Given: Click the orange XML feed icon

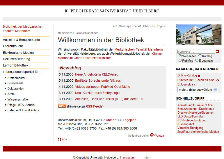Looking at the screenshot, I should pyautogui.click(x=62, y=106).
